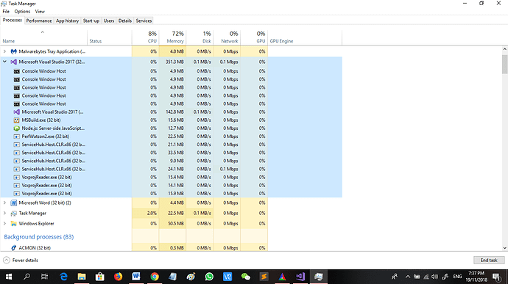Collapse the Microsoft Visual Studio 2017 group
The width and height of the screenshot is (508, 284).
(x=5, y=62)
